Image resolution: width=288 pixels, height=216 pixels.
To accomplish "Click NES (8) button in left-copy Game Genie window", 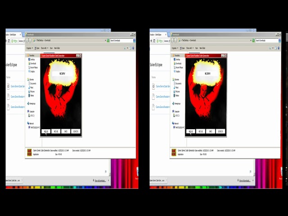I will 56,131.
